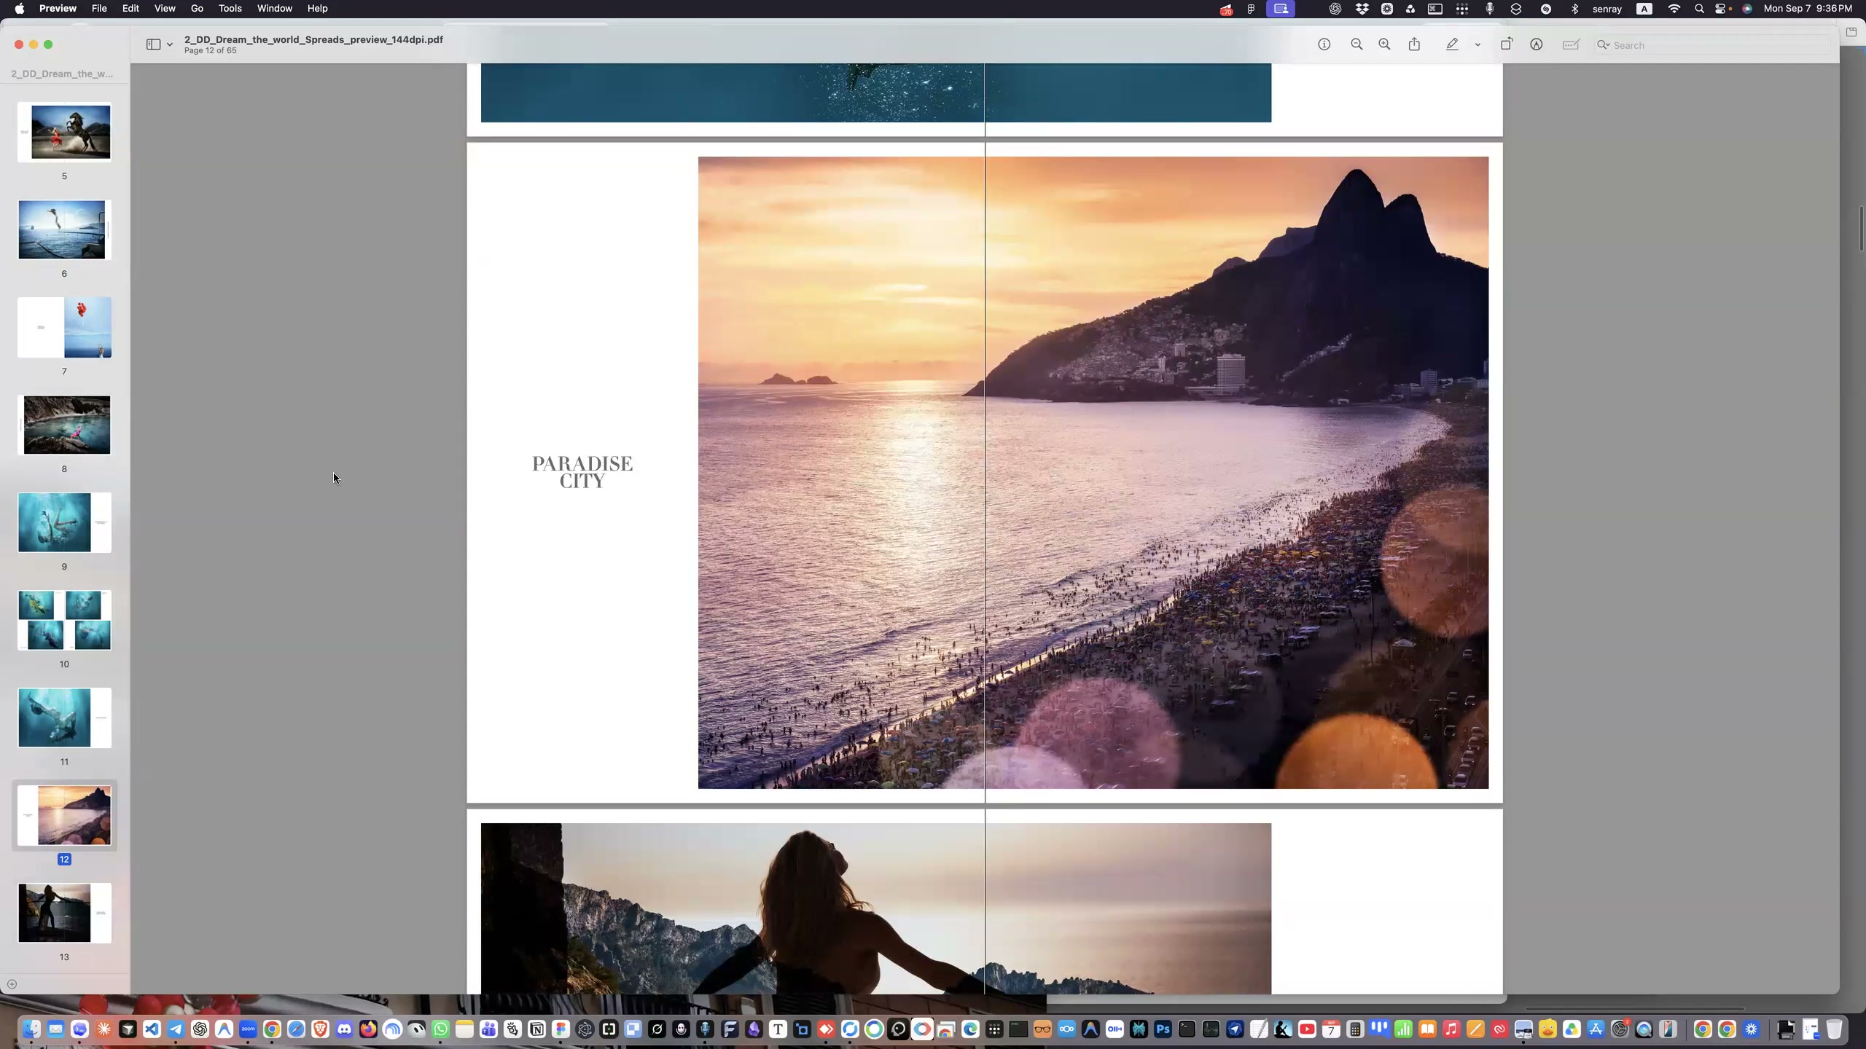This screenshot has height=1049, width=1866.
Task: Show the Markup toolbar
Action: click(x=1537, y=44)
